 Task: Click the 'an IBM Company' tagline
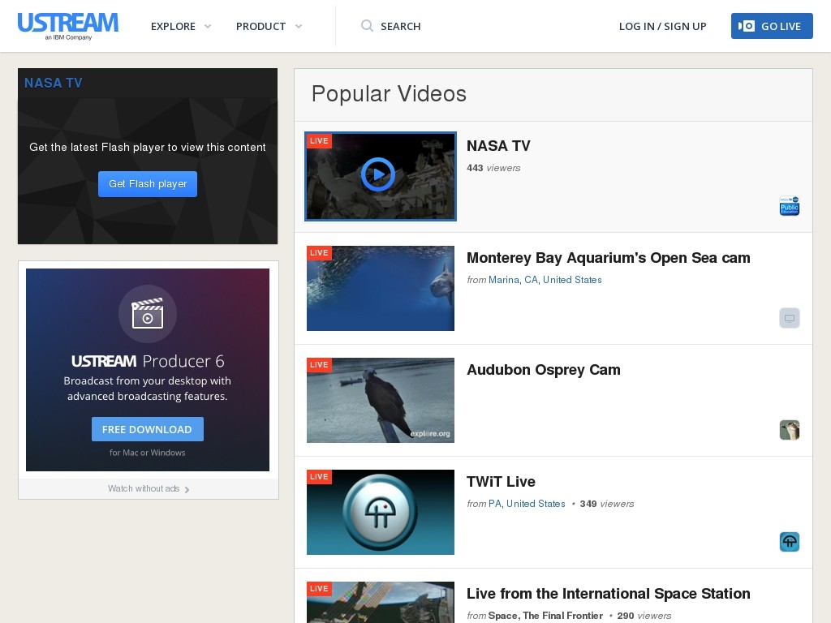68,37
